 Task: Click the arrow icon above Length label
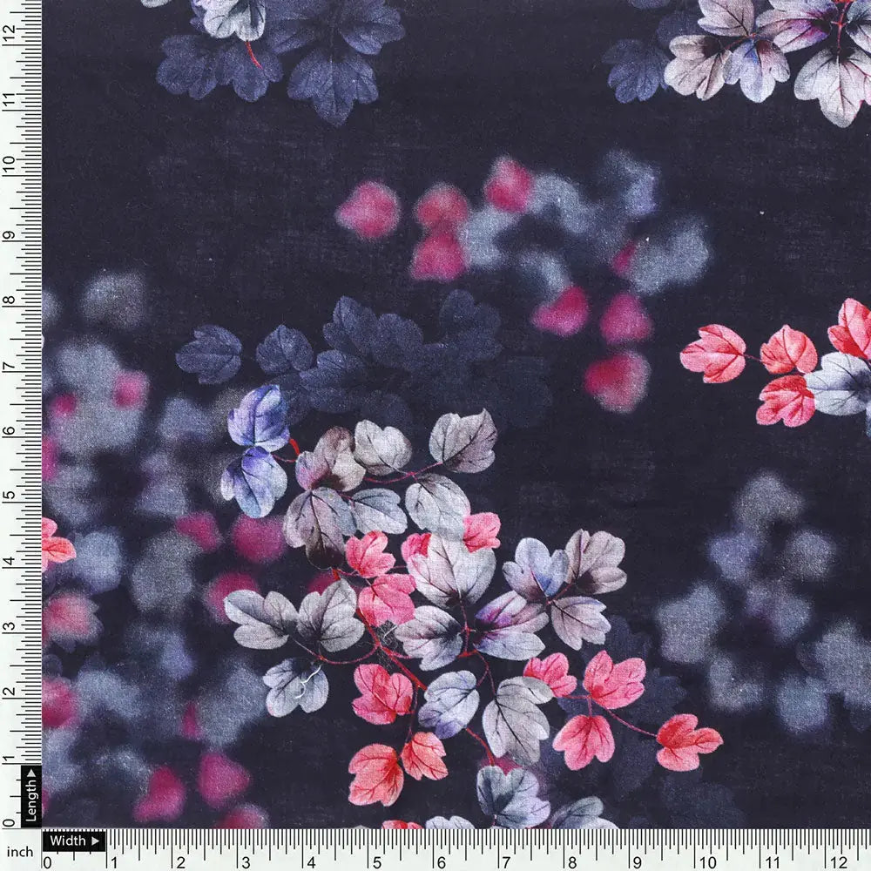click(31, 773)
